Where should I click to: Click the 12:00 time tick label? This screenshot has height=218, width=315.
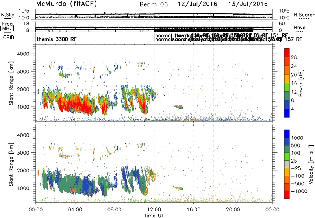(x=154, y=210)
